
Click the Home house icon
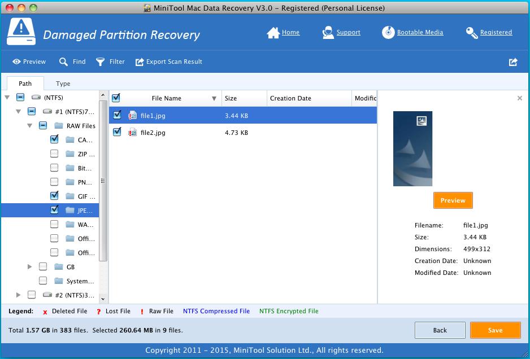pyautogui.click(x=273, y=32)
